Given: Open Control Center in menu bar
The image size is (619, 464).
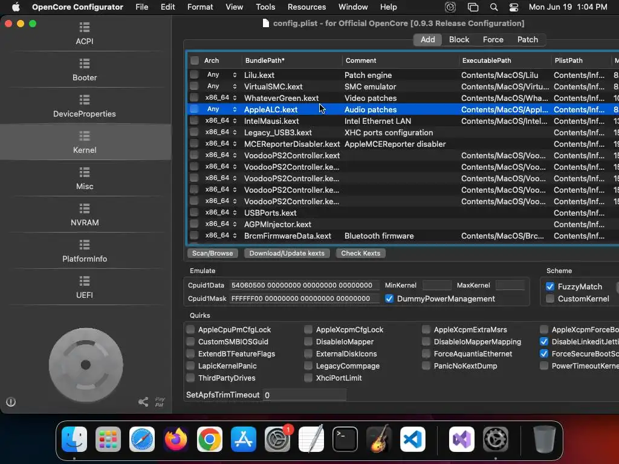Looking at the screenshot, I should coord(514,7).
